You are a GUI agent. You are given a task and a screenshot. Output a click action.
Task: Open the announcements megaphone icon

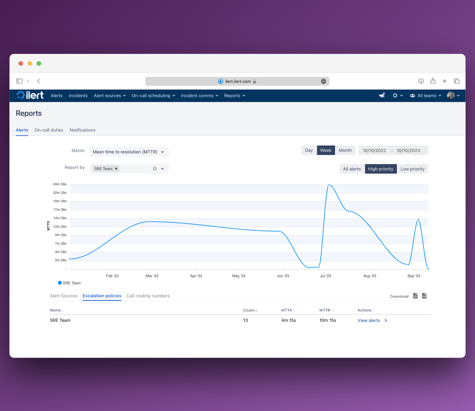pyautogui.click(x=382, y=95)
